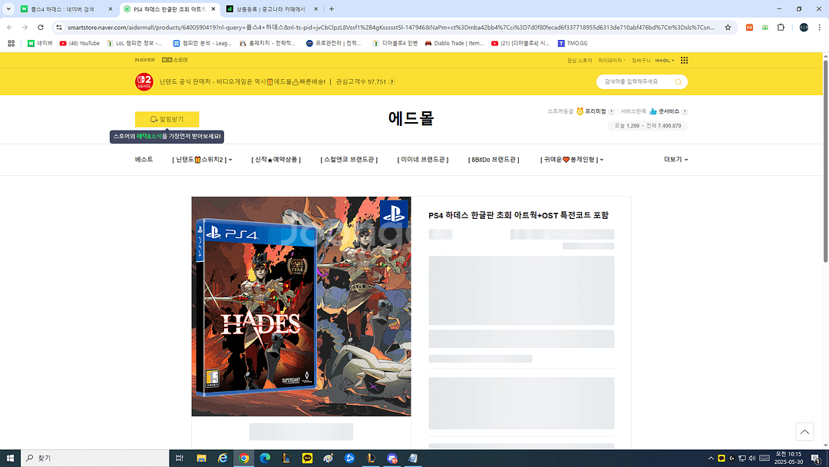Click the search magnifier in store search box
The image size is (829, 467).
(x=678, y=82)
